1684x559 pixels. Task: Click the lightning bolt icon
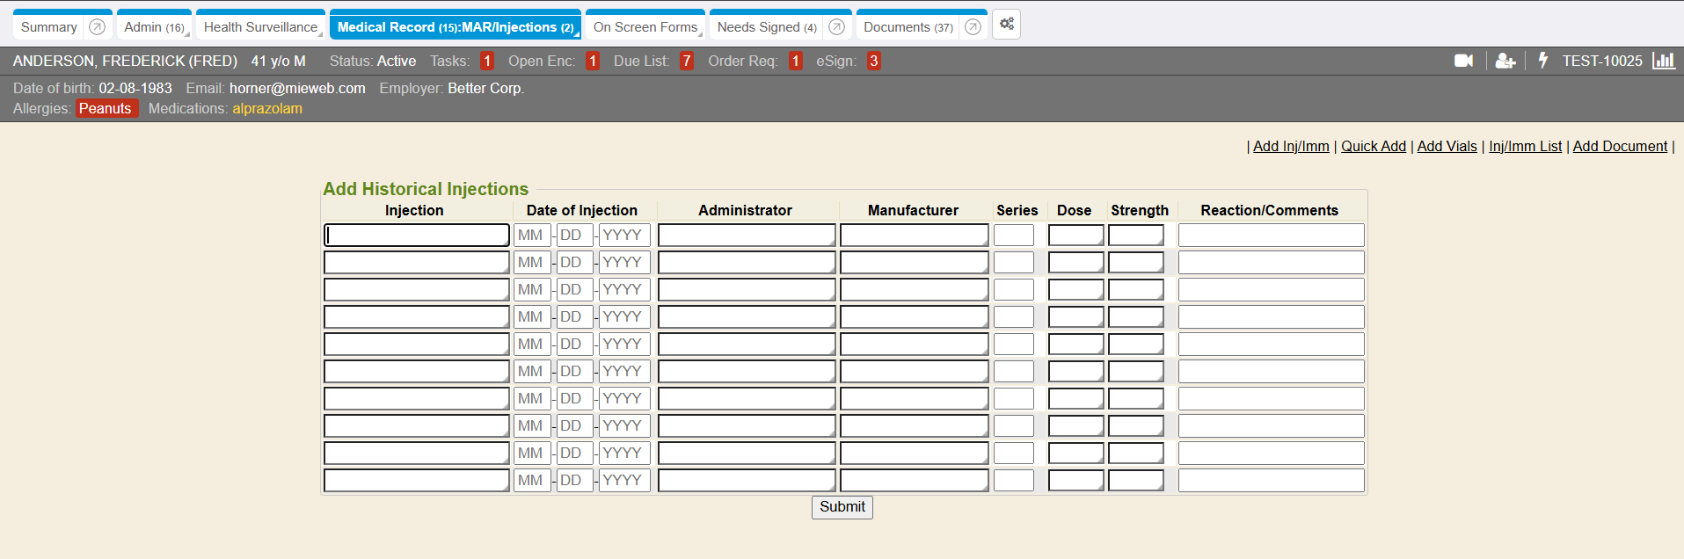point(1542,61)
